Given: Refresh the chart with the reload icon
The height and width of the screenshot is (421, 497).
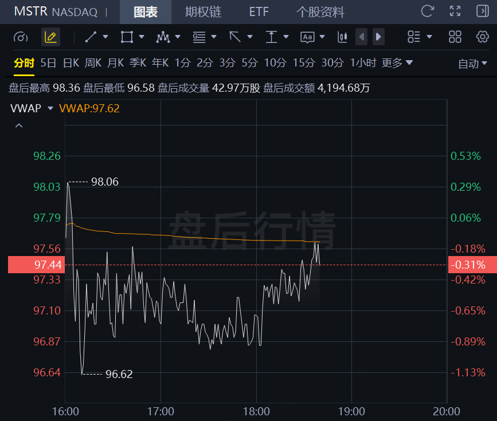Looking at the screenshot, I should (427, 11).
